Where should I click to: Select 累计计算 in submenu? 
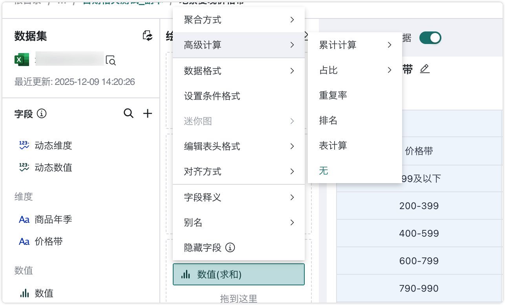pos(355,45)
